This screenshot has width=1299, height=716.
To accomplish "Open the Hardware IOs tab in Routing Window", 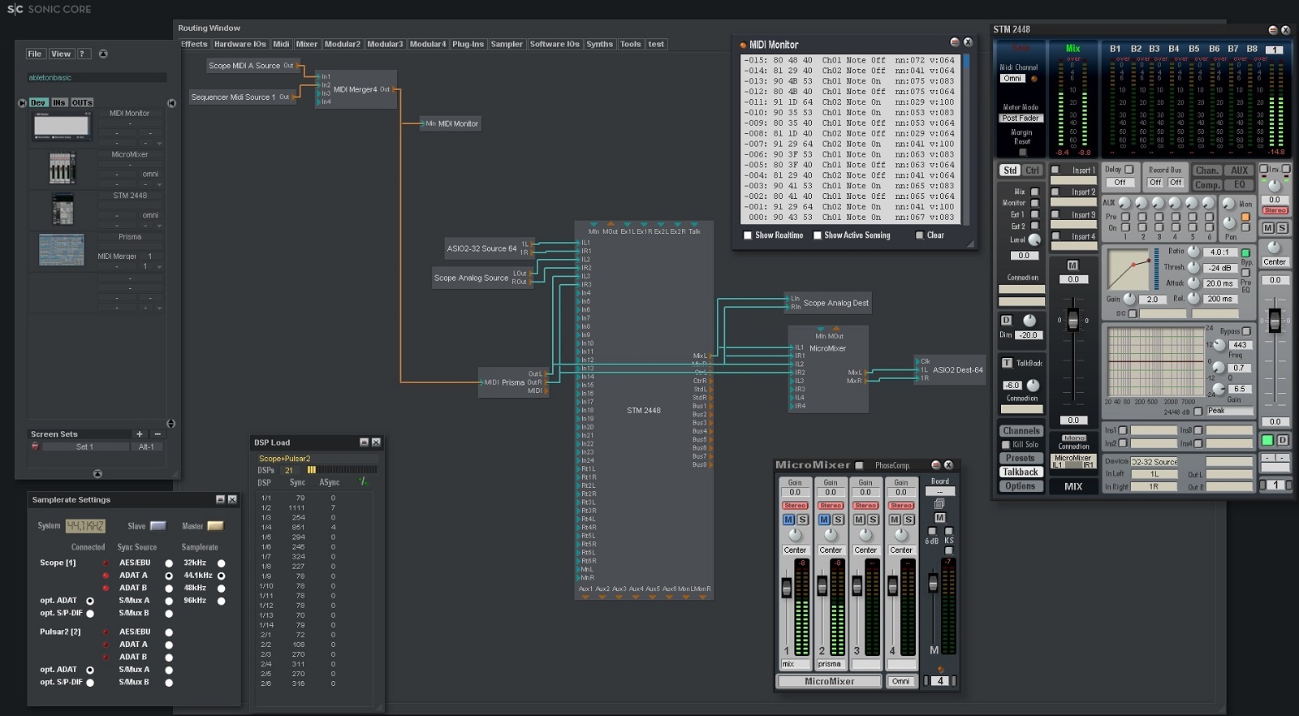I will tap(240, 44).
